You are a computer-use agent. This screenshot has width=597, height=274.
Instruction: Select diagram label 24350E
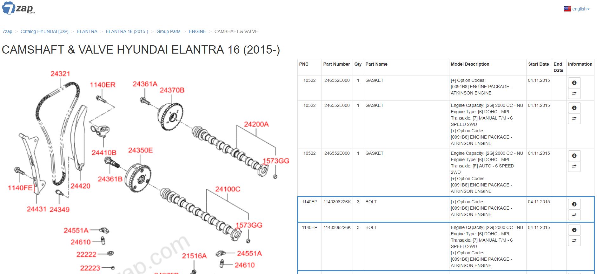pyautogui.click(x=140, y=150)
